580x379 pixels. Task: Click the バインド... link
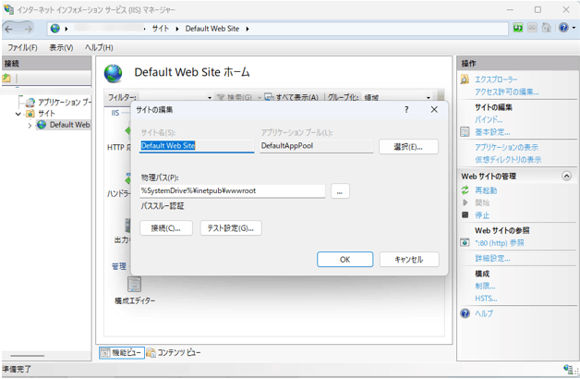(x=489, y=119)
